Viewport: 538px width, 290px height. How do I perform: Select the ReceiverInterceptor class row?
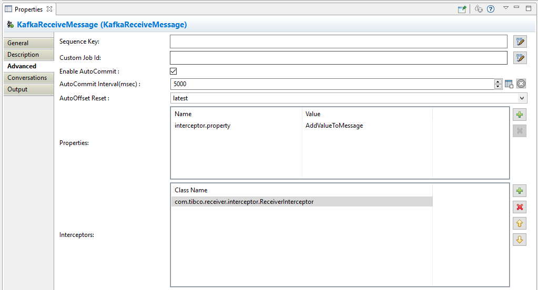click(x=244, y=202)
